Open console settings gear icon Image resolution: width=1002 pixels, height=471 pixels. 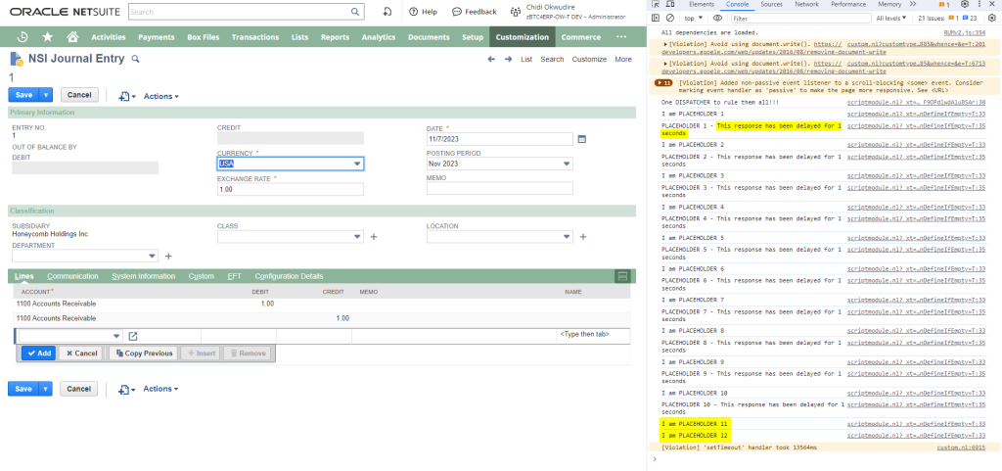coord(992,19)
